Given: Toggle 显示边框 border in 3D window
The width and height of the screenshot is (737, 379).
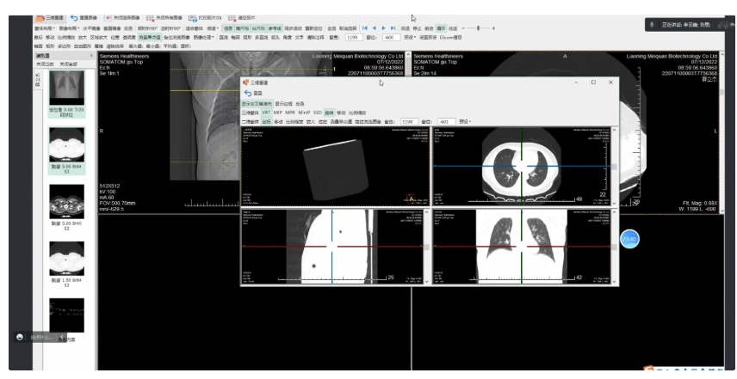Looking at the screenshot, I should pyautogui.click(x=284, y=104).
